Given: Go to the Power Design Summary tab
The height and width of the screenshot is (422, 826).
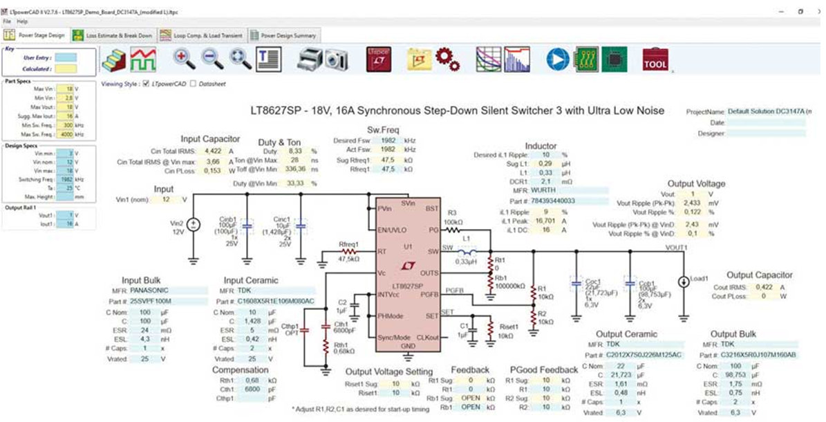Looking at the screenshot, I should click(x=284, y=35).
